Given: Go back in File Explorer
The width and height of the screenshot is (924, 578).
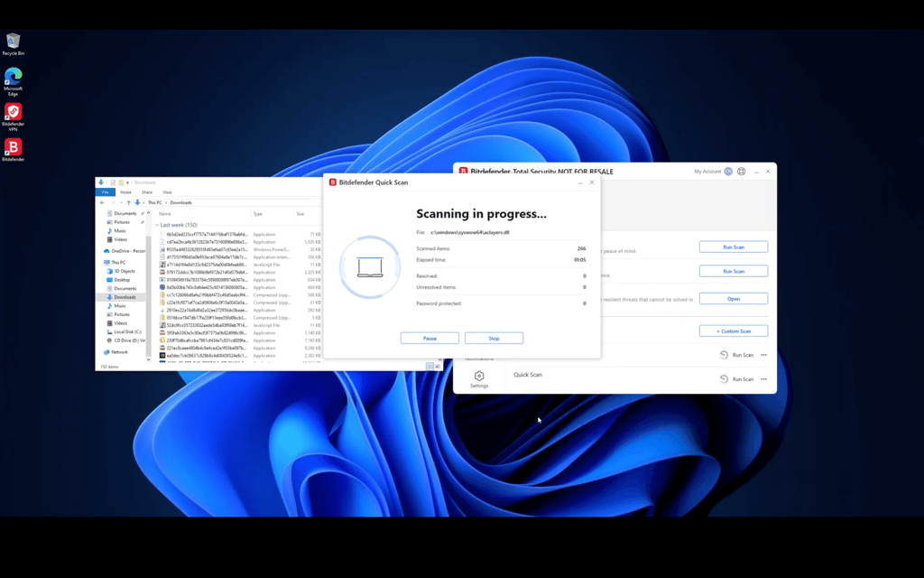Looking at the screenshot, I should [x=103, y=202].
